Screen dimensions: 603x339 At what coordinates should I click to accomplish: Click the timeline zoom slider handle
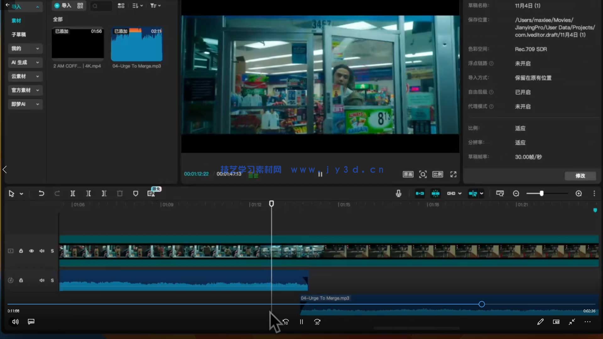541,193
